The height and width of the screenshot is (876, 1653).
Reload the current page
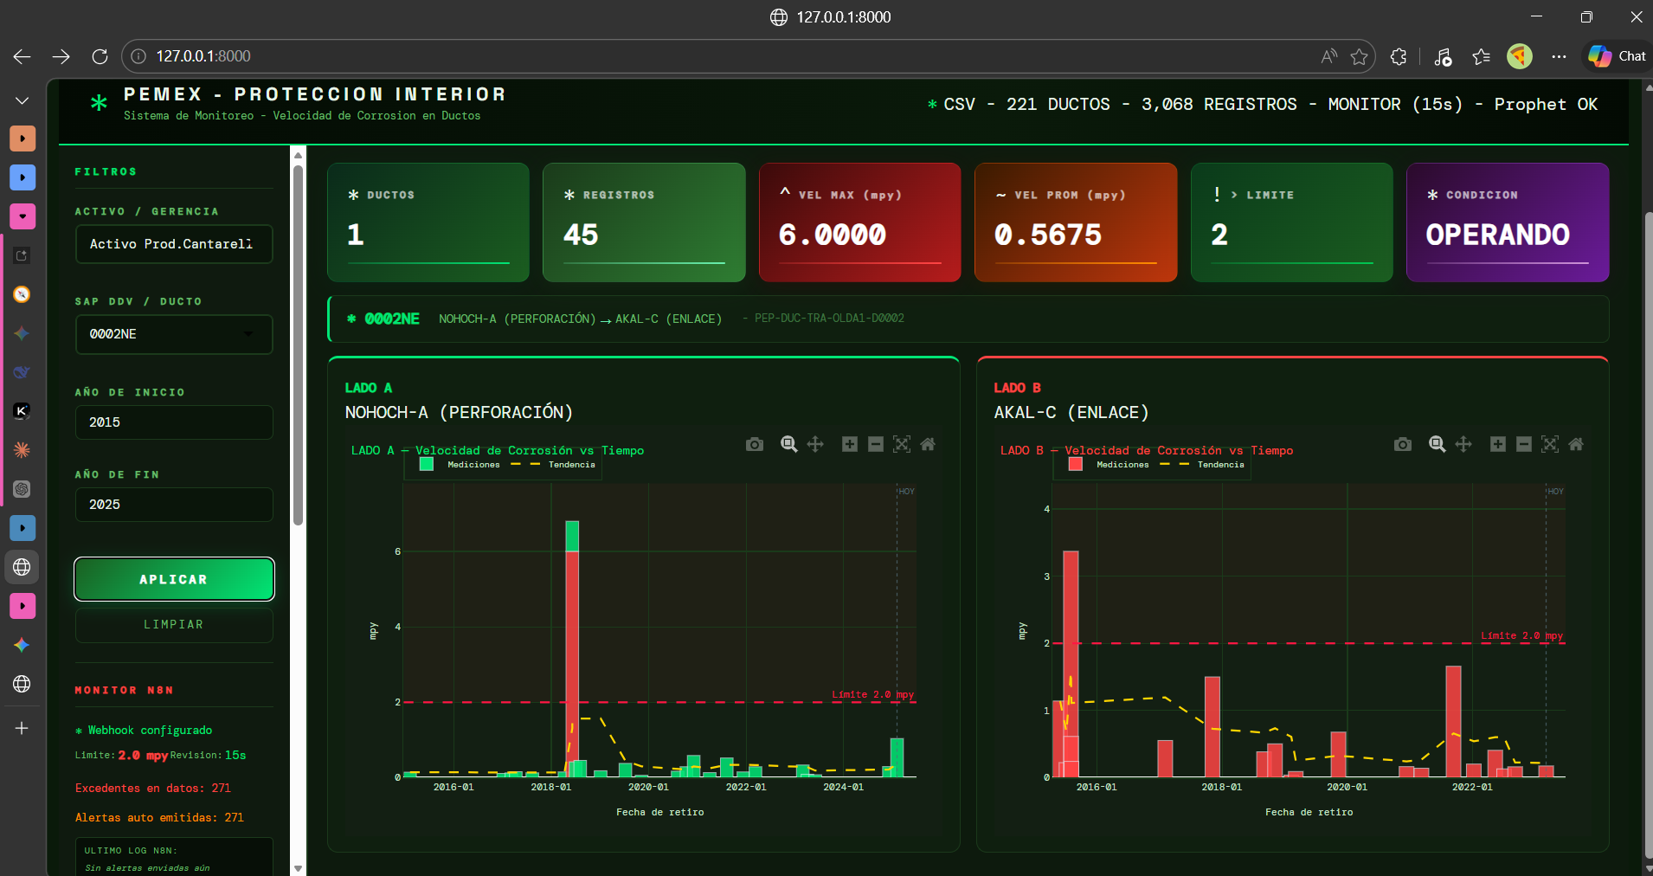click(x=100, y=56)
